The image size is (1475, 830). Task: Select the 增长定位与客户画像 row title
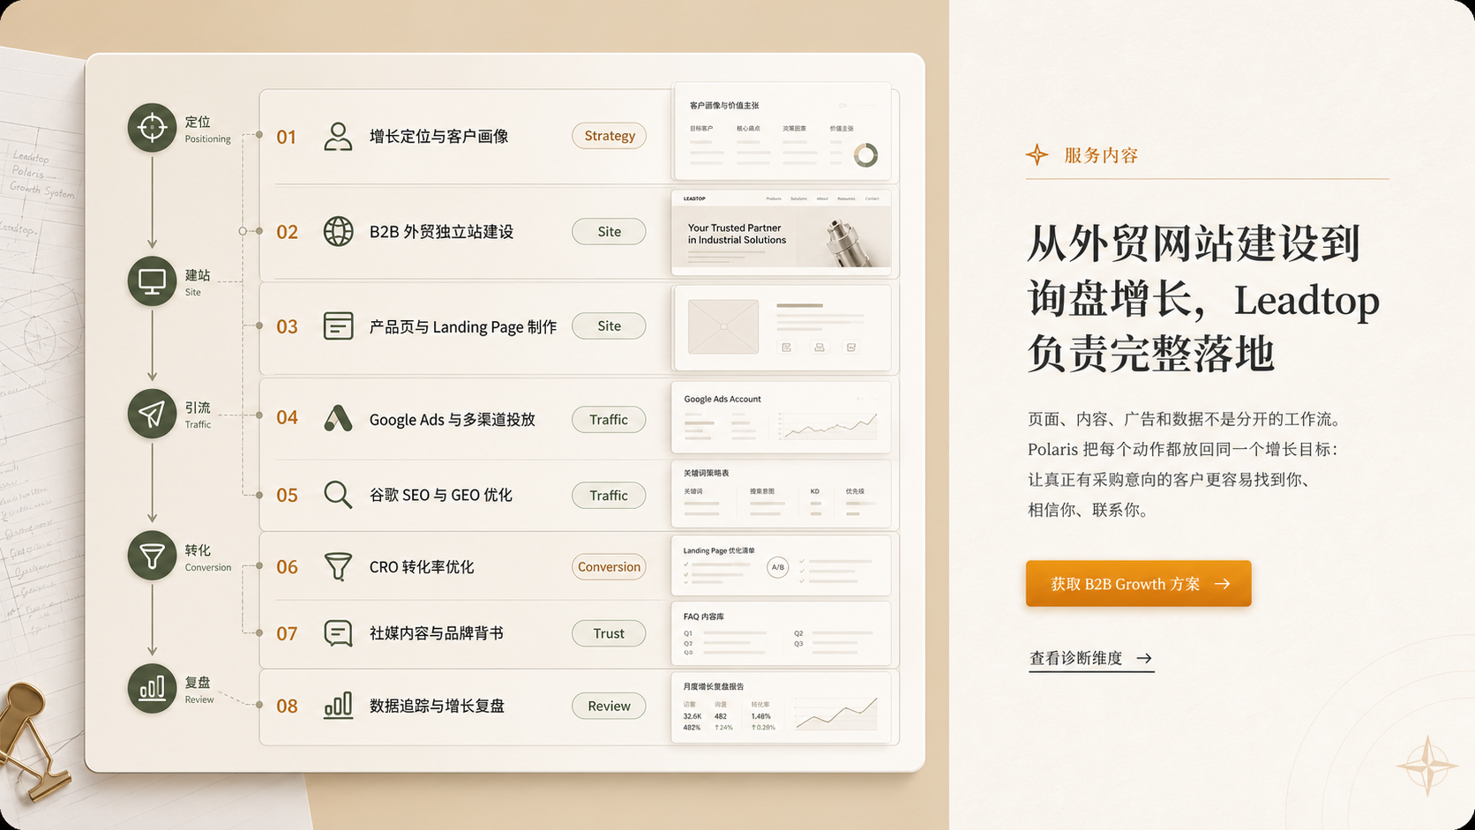click(438, 137)
